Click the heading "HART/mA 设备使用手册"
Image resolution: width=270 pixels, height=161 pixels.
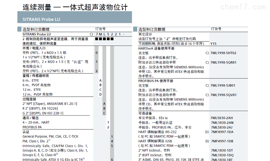(x=156, y=49)
